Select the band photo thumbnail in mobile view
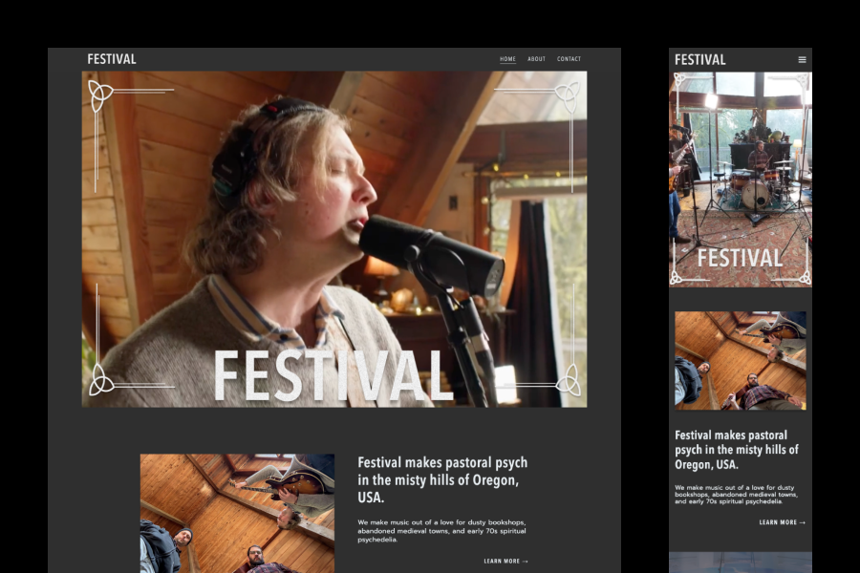The height and width of the screenshot is (573, 860). tap(741, 361)
